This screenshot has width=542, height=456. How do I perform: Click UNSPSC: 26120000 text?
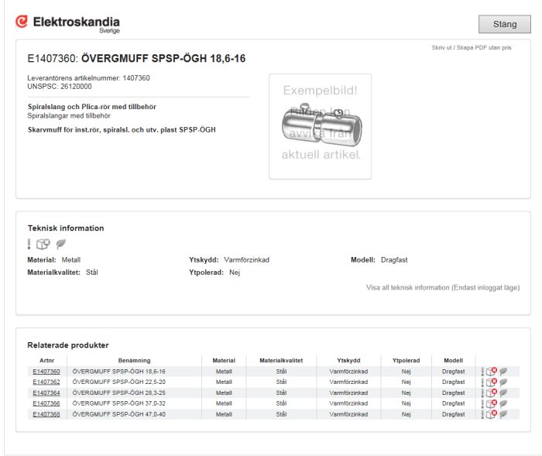tap(60, 87)
